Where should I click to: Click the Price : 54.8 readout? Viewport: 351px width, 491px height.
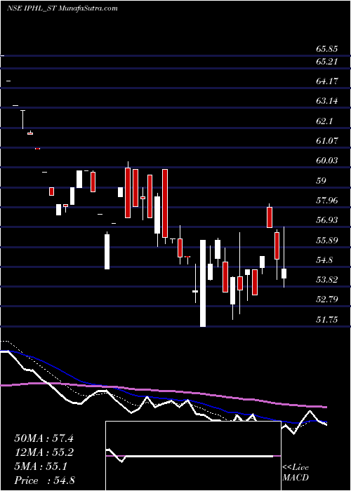44,480
